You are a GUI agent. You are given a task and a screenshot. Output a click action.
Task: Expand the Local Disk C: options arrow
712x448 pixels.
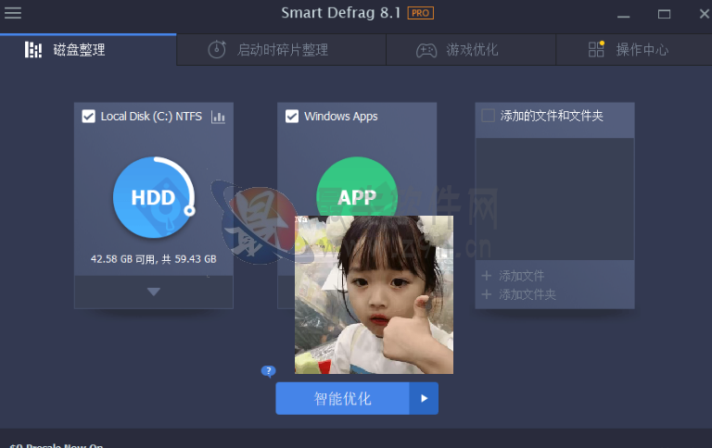pyautogui.click(x=154, y=292)
